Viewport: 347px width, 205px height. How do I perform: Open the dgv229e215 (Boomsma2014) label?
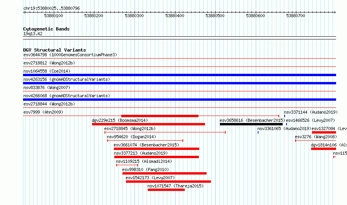[120, 120]
